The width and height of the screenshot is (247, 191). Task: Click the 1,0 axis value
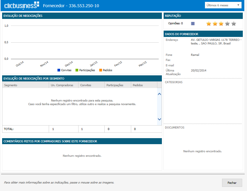(6, 26)
